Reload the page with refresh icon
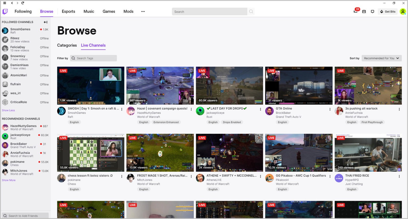Screen dimensions: 408x219 click(23, 3)
